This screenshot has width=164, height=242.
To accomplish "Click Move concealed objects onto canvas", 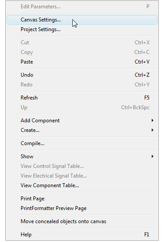I will pos(82,221).
